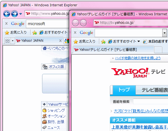This screenshot has width=168, height=131.
Task: Click the news newspaper icon
Action: coord(44,127)
